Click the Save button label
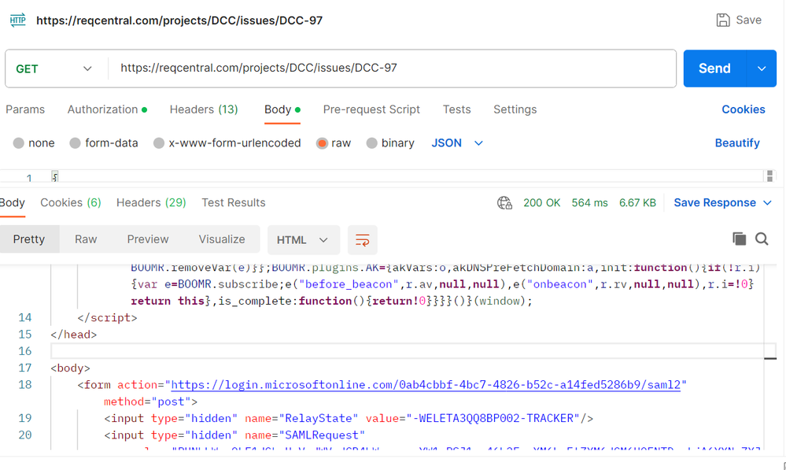Viewport: 786px width, 470px height. [748, 20]
